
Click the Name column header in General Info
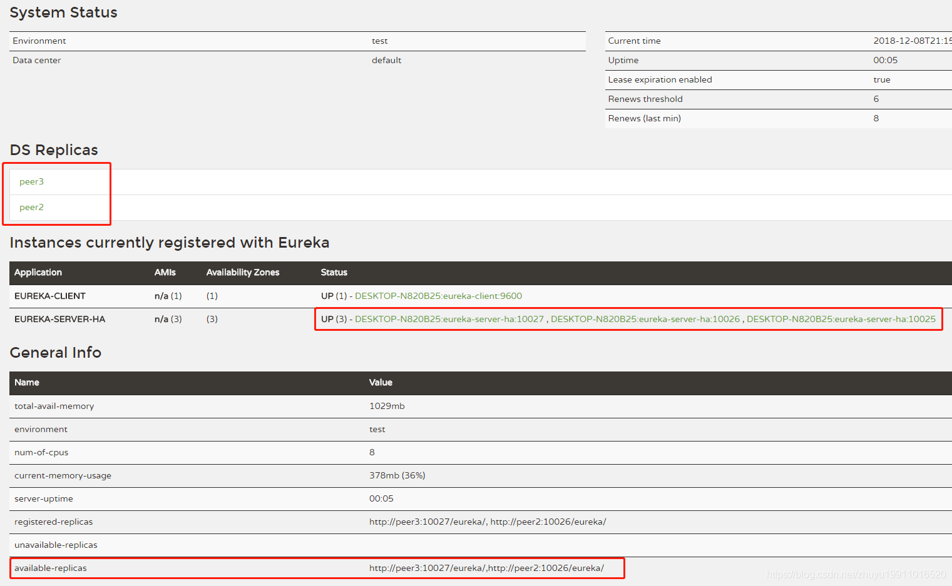coord(27,383)
